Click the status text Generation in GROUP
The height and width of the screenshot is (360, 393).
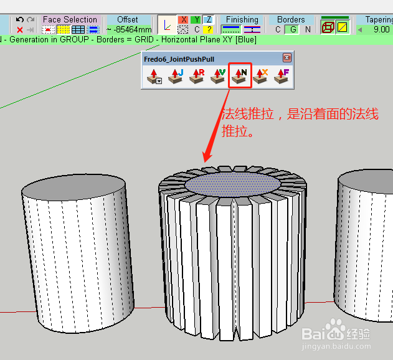point(49,40)
